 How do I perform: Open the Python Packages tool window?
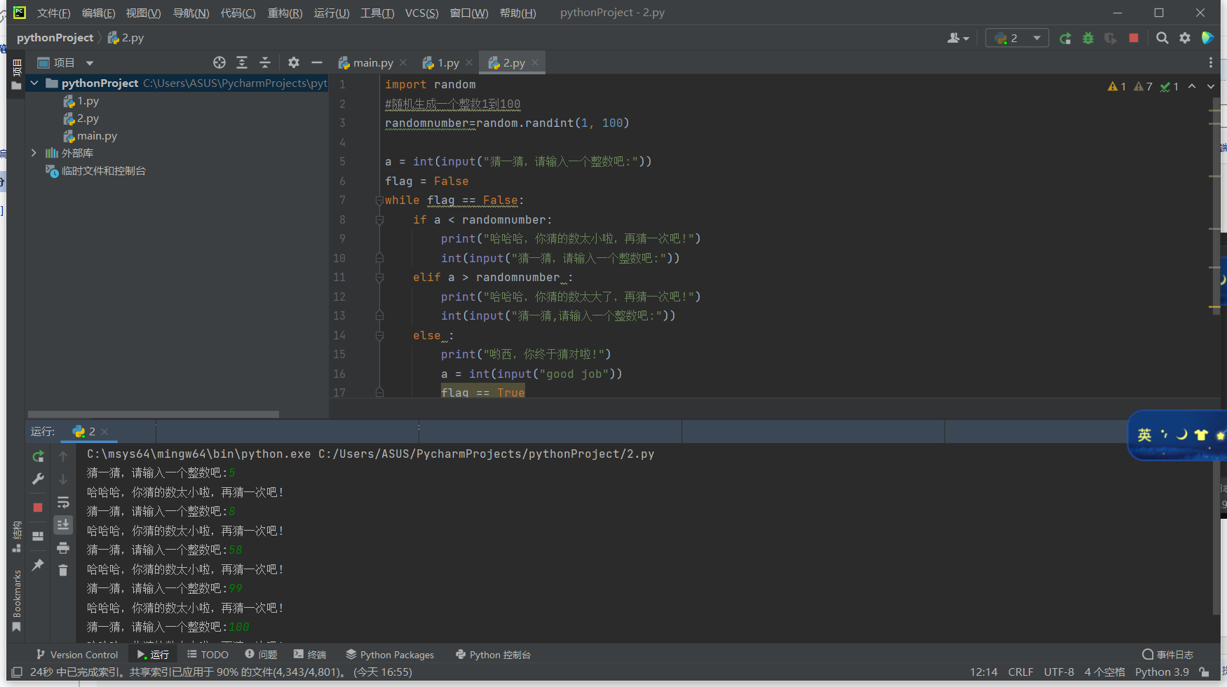tap(390, 655)
